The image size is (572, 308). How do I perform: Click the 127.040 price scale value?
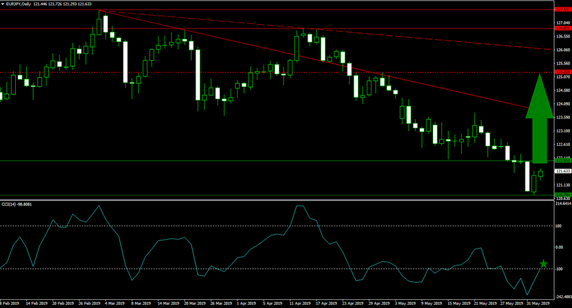point(563,22)
